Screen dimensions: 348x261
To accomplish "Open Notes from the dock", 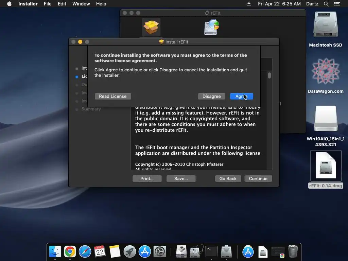I will click(x=115, y=252).
